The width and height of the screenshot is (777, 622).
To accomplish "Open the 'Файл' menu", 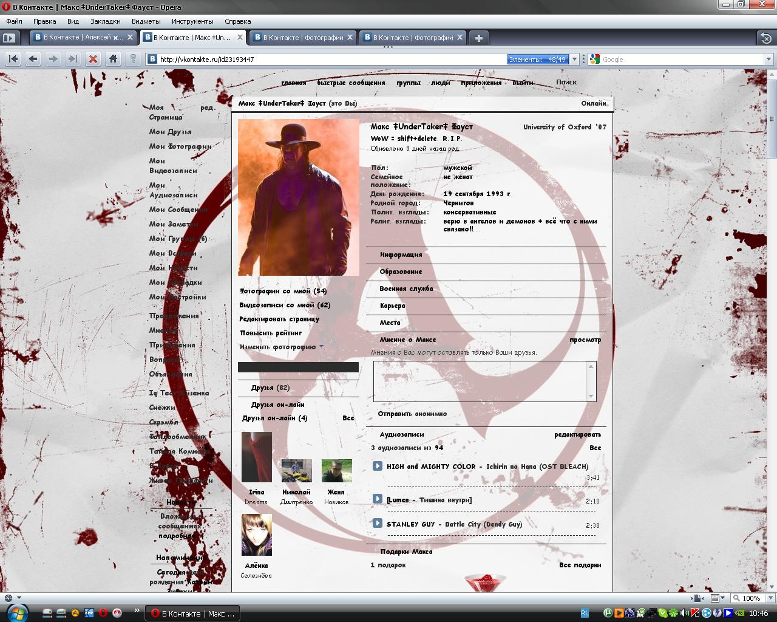I will 14,21.
